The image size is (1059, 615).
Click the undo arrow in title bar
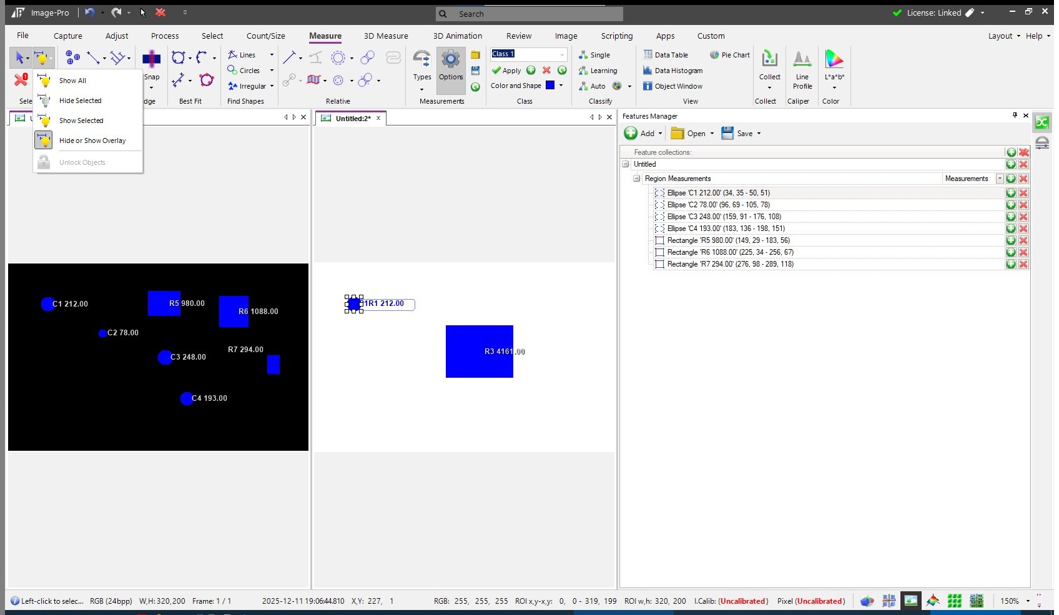point(90,12)
